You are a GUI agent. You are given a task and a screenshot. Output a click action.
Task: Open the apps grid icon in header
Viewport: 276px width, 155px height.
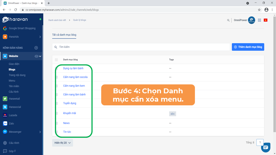259,20
